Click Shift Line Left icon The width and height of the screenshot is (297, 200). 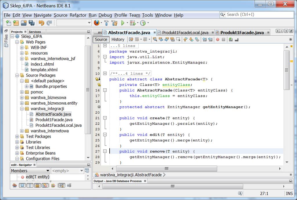click(204, 39)
